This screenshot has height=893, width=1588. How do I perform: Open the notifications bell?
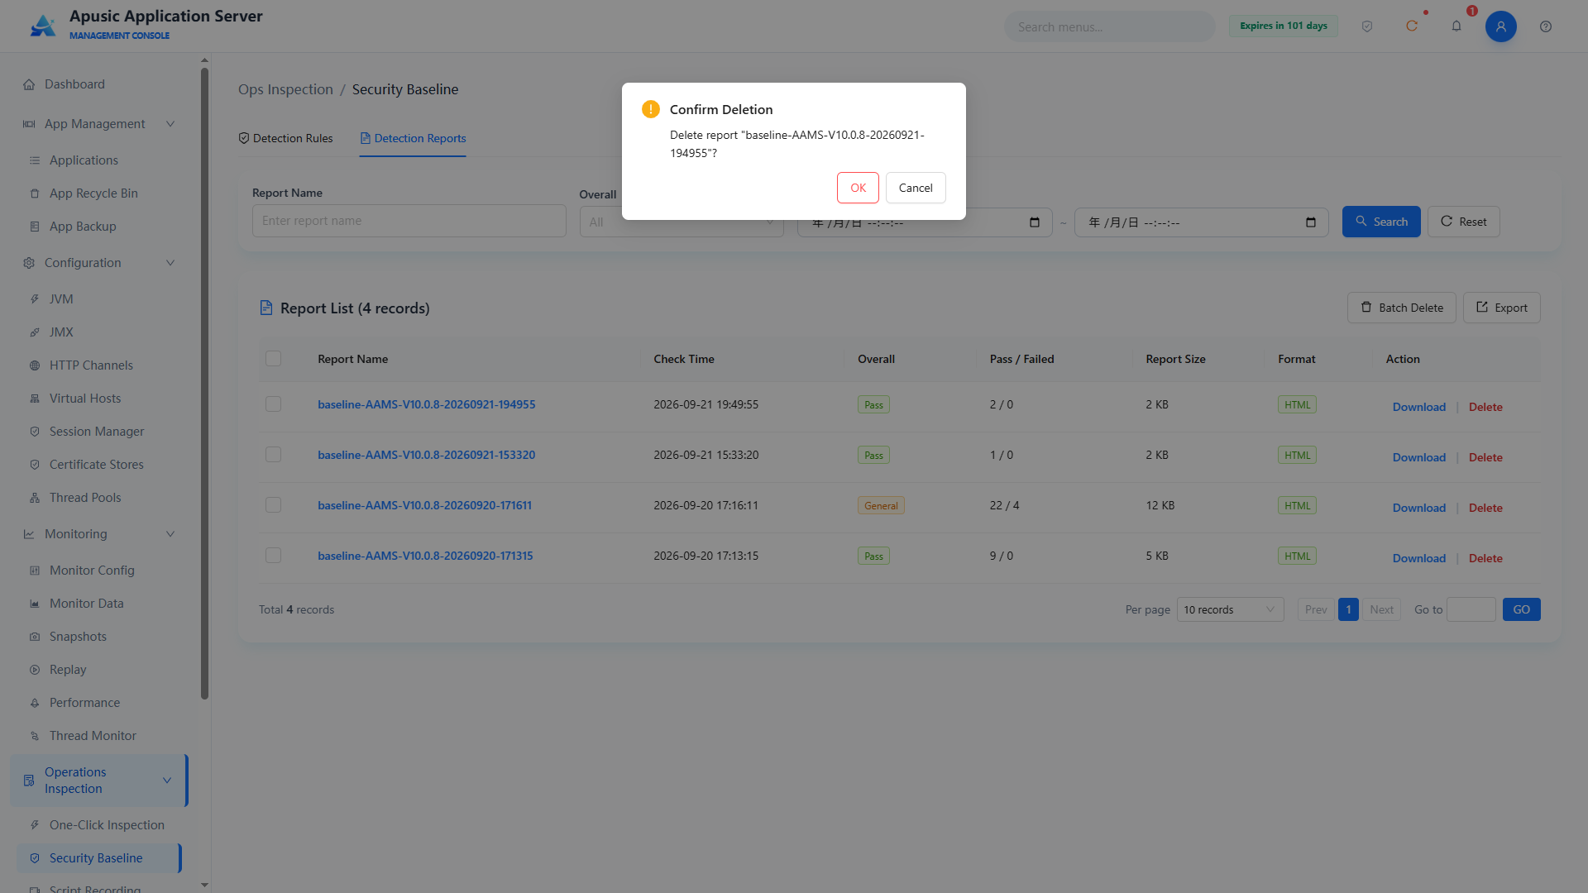(x=1456, y=26)
